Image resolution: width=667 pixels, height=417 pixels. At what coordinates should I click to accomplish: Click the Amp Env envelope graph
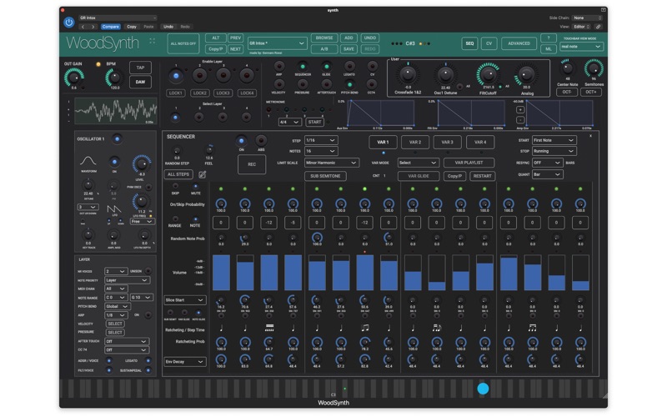(559, 113)
